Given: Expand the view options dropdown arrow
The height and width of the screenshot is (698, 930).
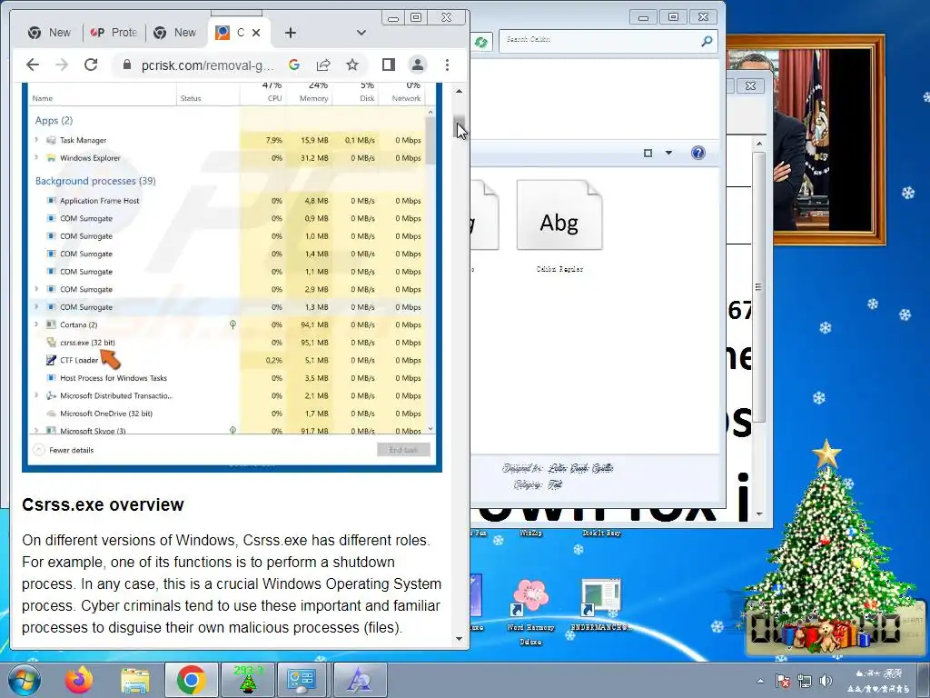Looking at the screenshot, I should (x=668, y=153).
